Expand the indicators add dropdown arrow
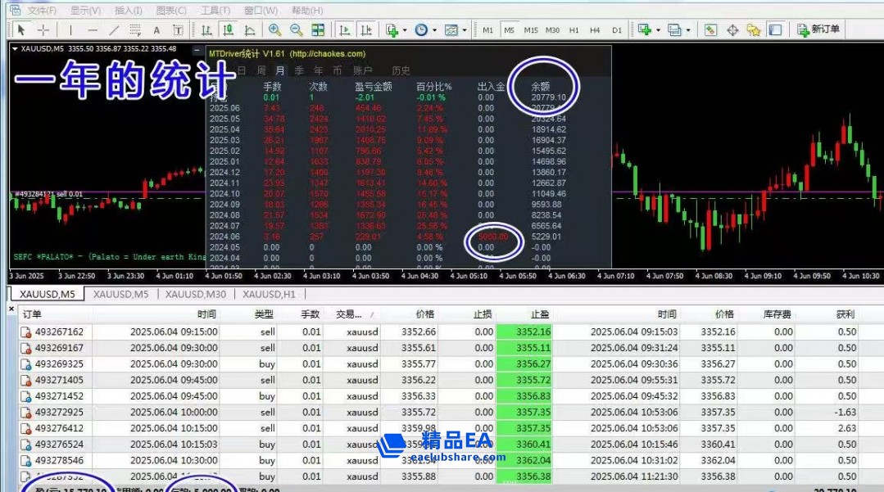Viewport: 884px width, 492px height. click(405, 30)
